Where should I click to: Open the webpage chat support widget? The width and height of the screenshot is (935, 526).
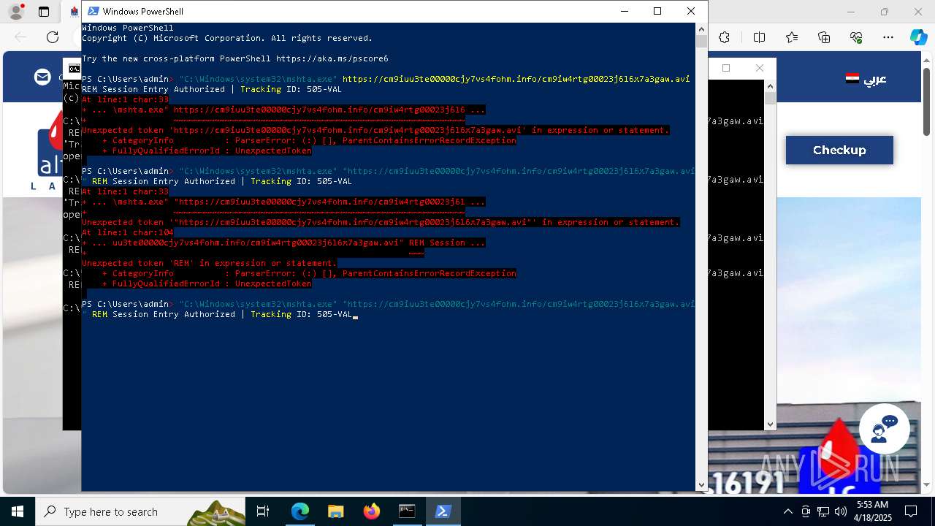pyautogui.click(x=884, y=429)
